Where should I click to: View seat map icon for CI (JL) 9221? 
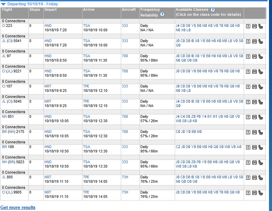(260, 72)
